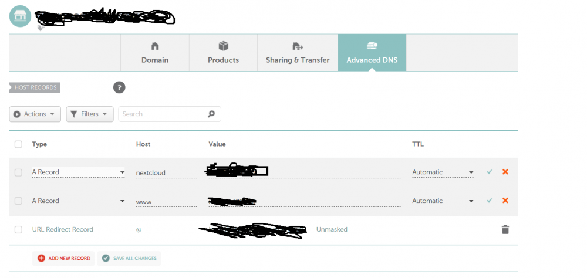Image resolution: width=587 pixels, height=278 pixels.
Task: Click the Host Records help question icon
Action: point(119,87)
